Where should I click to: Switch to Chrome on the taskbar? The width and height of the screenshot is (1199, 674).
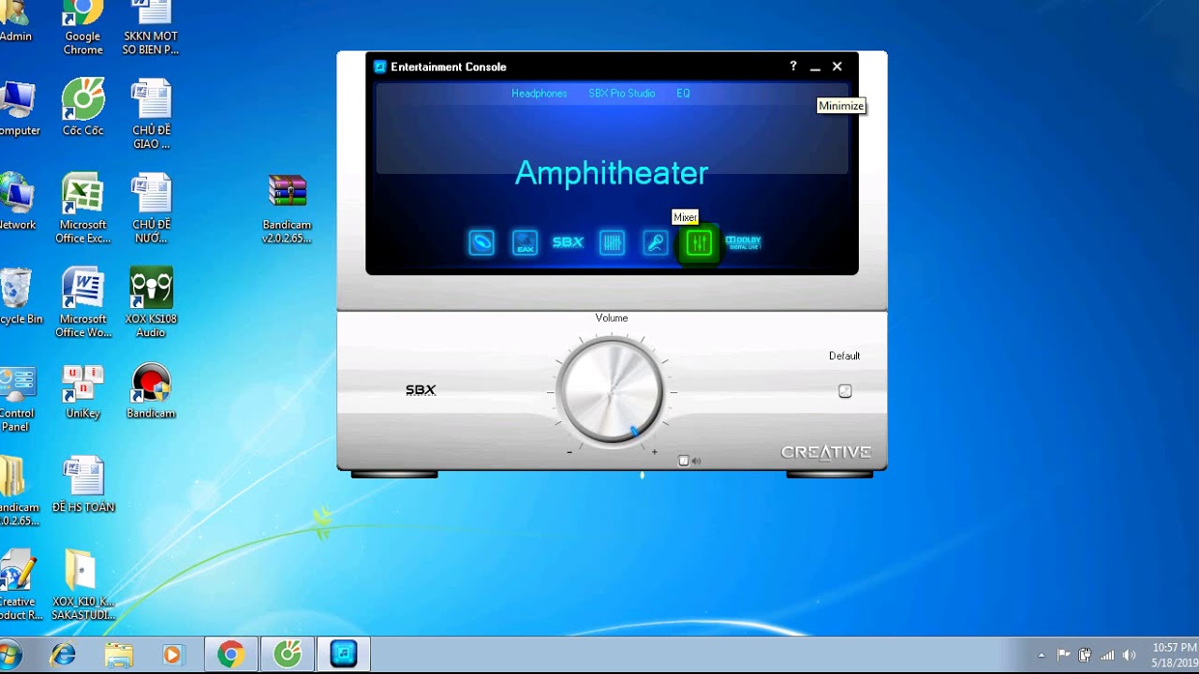click(231, 654)
